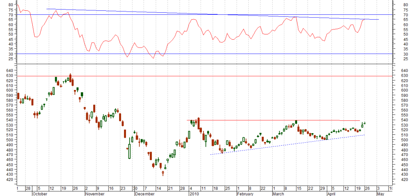Click the November month label on time axis

pyautogui.click(x=95, y=194)
